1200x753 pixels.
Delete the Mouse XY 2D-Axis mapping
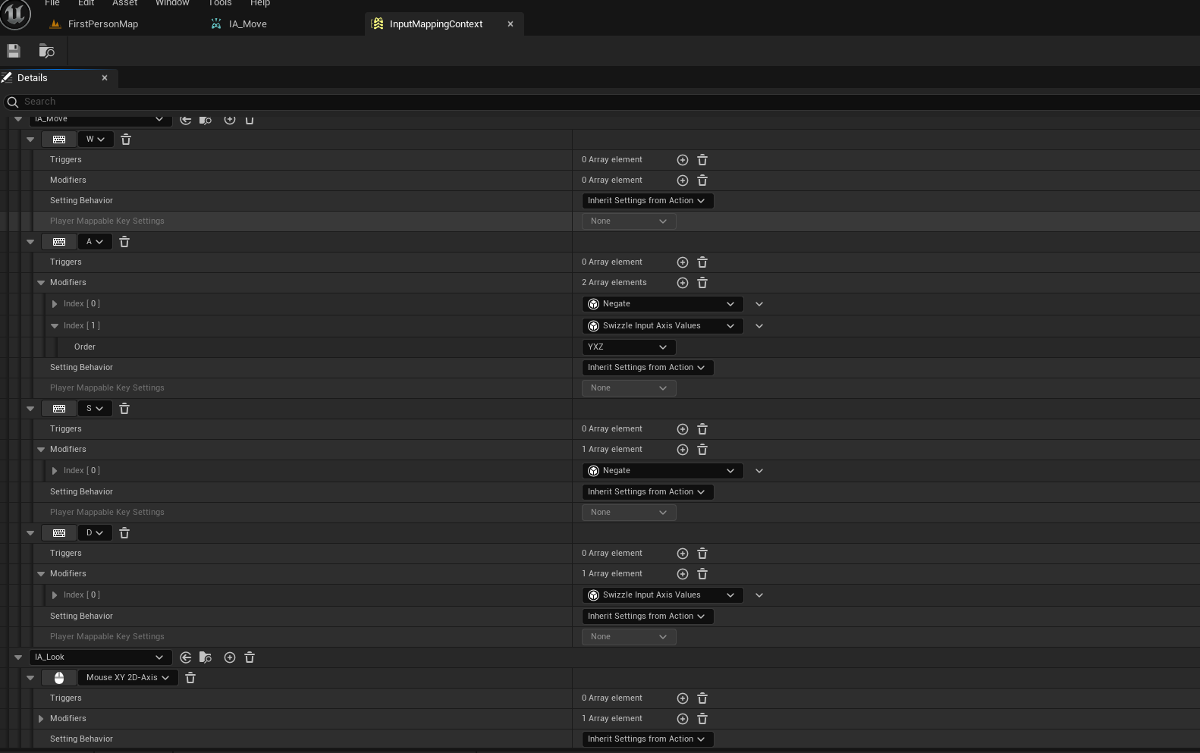coord(190,678)
